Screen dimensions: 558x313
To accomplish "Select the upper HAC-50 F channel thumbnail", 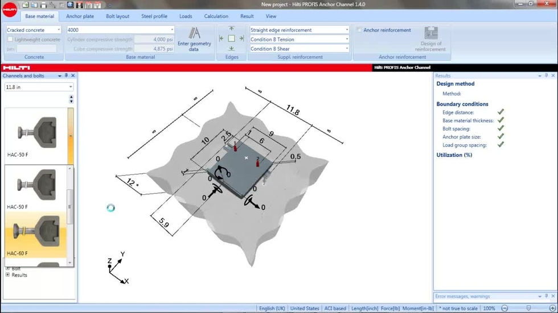I will pyautogui.click(x=36, y=135).
